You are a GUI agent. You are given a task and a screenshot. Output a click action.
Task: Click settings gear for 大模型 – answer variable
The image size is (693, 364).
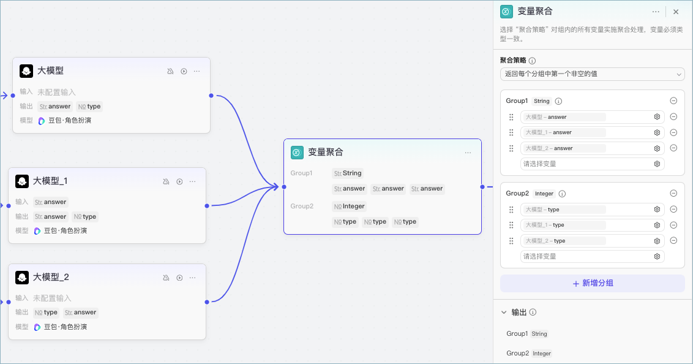click(x=657, y=117)
